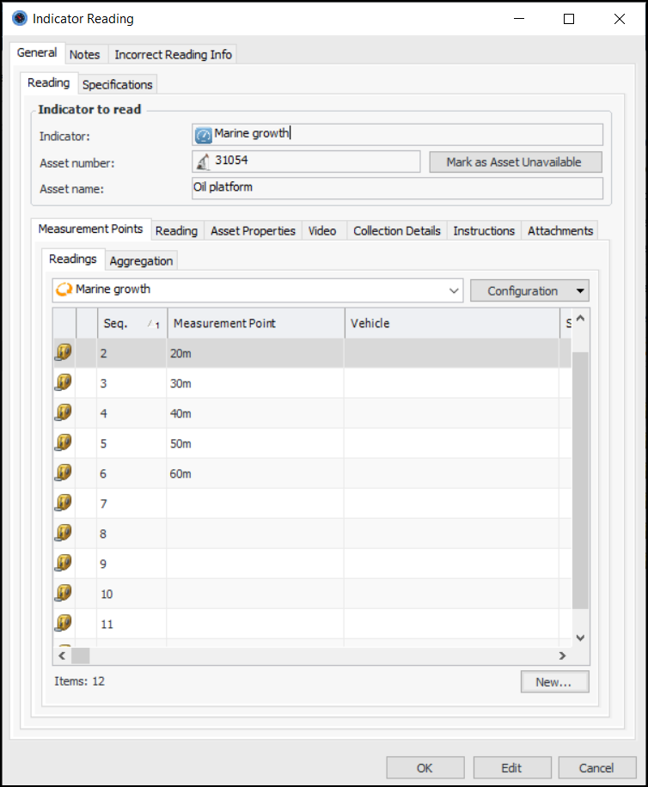Click the measuring tape icon in sequence 11 row
This screenshot has width=648, height=787.
(x=64, y=624)
